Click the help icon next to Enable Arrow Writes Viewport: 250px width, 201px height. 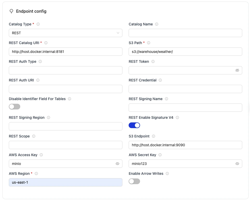coord(167,174)
